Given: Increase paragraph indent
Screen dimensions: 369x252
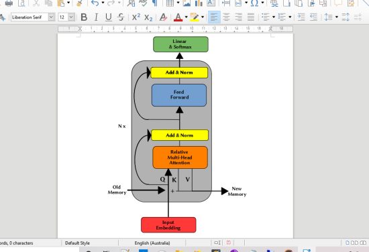Looking at the screenshot, I should point(301,17).
